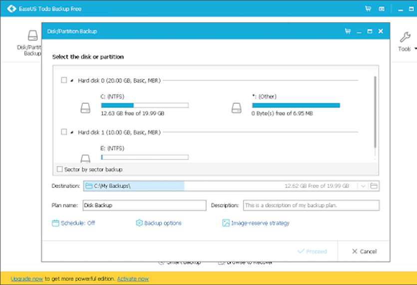Click the shopping cart icon in dialog title bar
417x285 pixels.
tap(348, 31)
